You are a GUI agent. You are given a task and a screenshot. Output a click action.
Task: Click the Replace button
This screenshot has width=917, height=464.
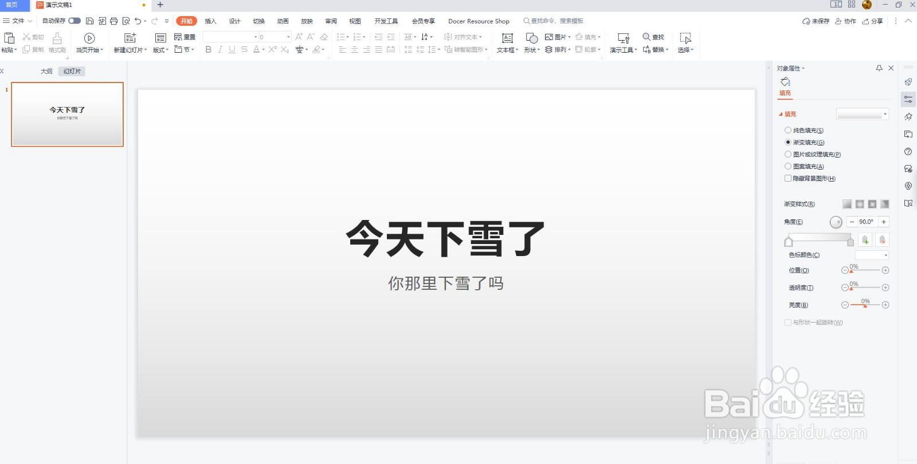click(656, 50)
